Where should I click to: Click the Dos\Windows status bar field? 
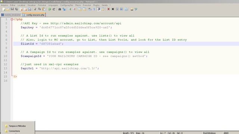(209, 133)
